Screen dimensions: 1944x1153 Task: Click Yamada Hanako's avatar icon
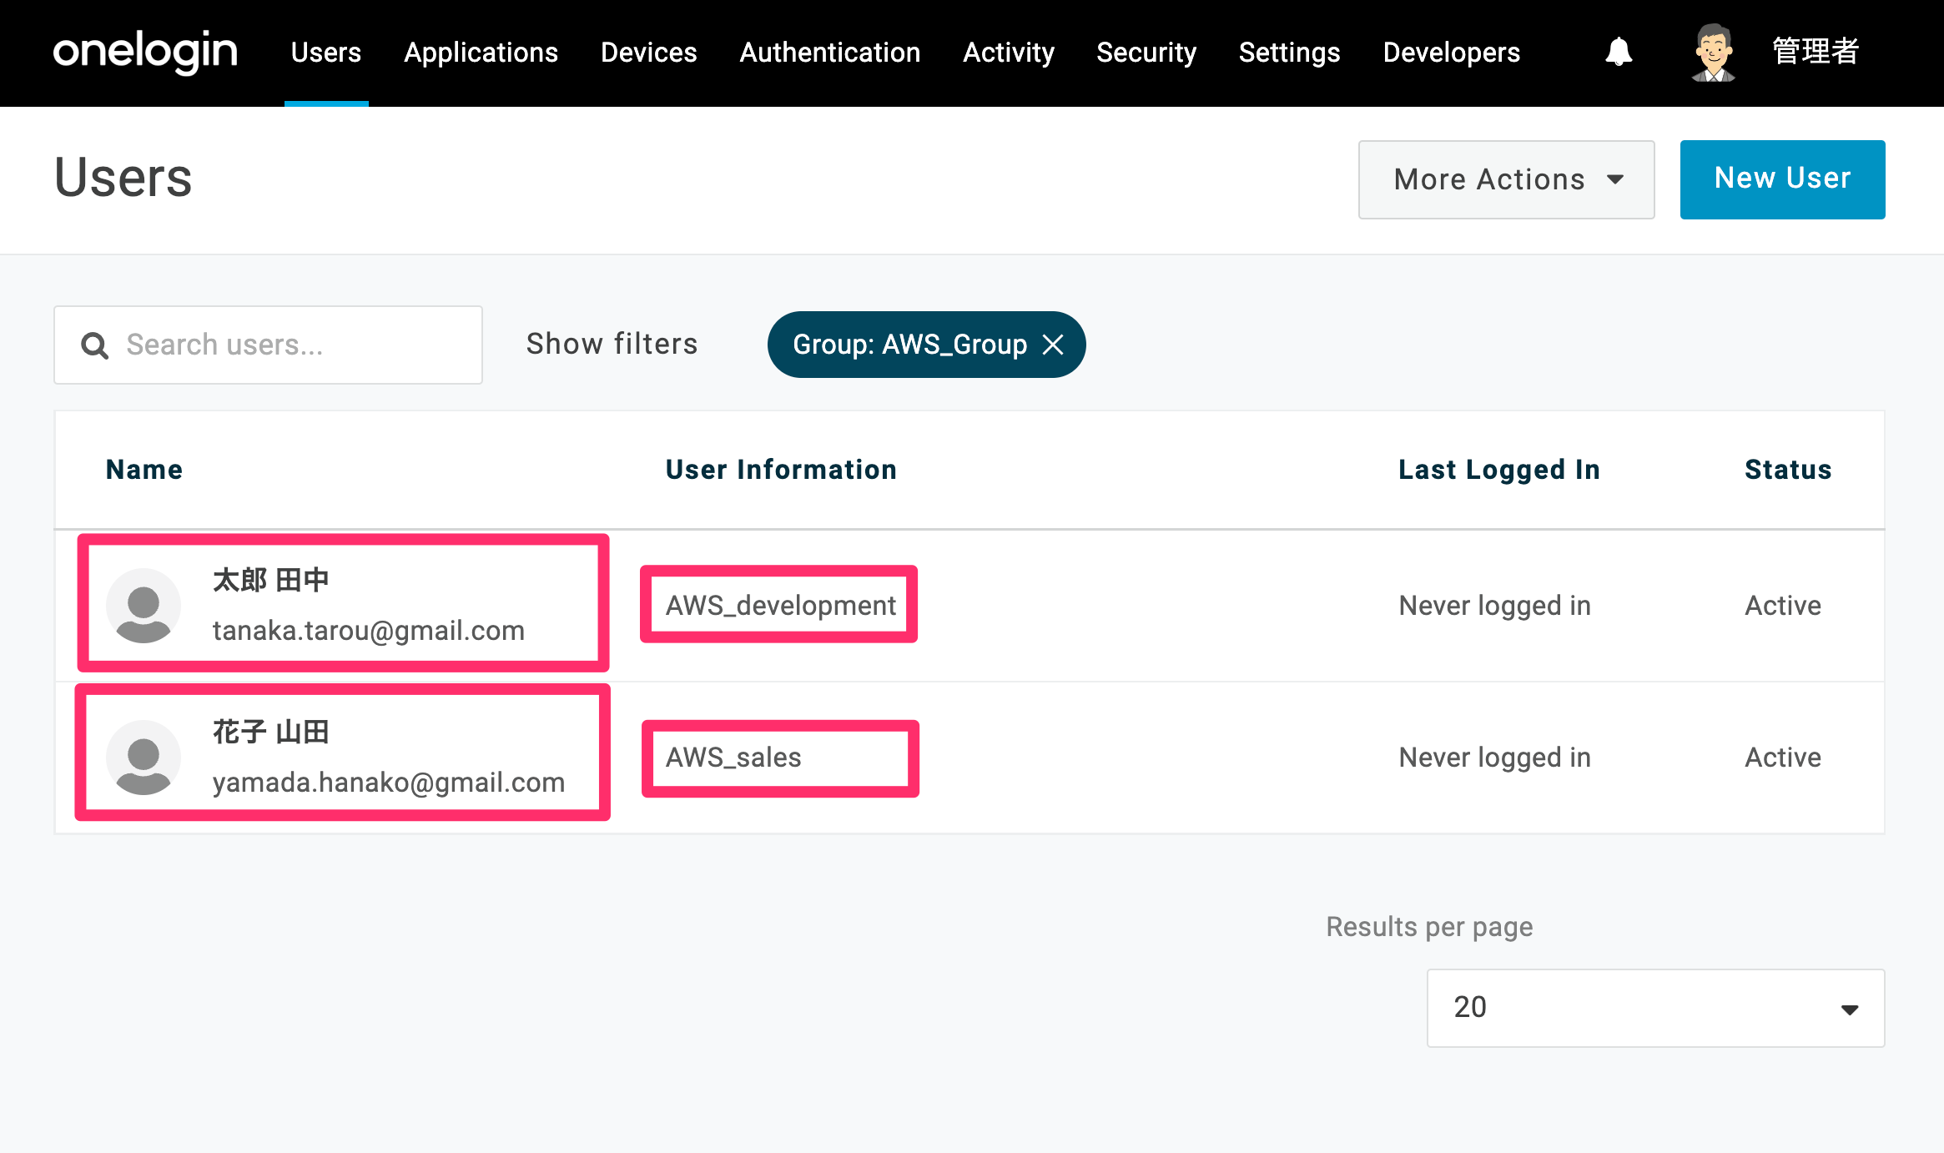click(144, 758)
